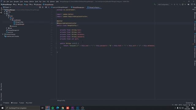
Task: Select MongoManager.iml file in tree
Action: pyautogui.click(x=13, y=30)
